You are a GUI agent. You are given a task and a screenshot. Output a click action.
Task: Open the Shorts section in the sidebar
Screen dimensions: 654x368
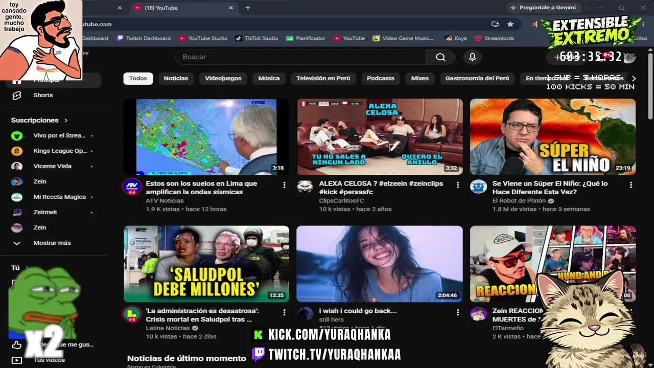43,95
